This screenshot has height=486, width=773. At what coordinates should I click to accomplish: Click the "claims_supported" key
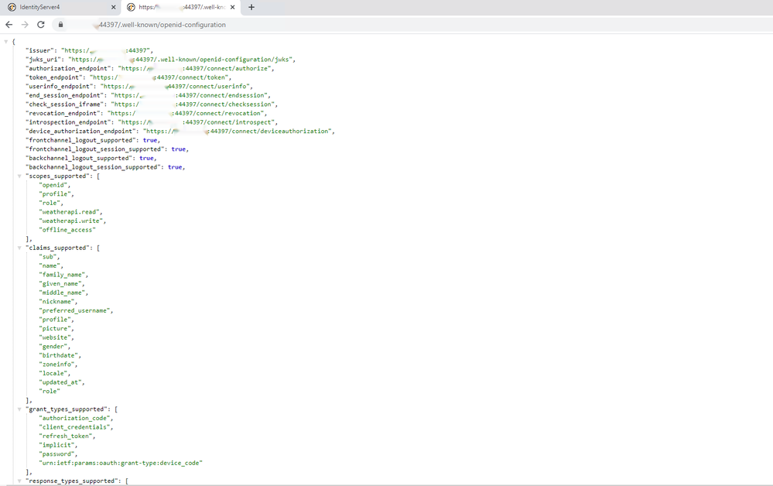(x=57, y=248)
